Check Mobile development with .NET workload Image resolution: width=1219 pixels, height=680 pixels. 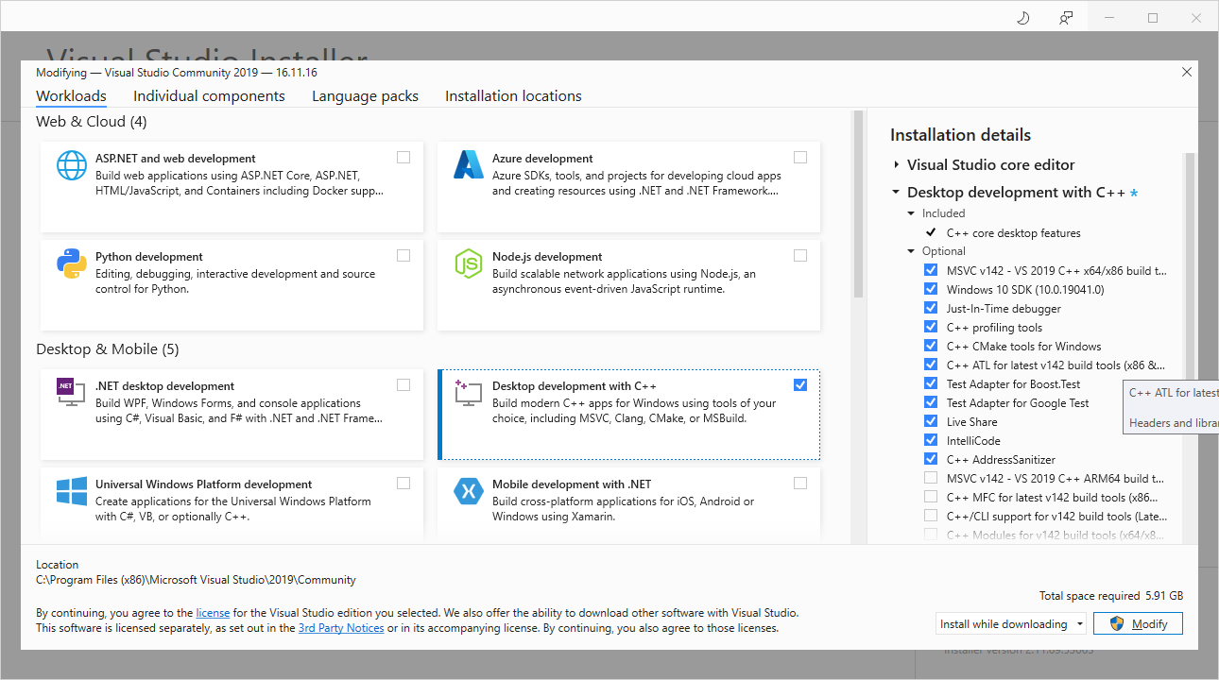[x=800, y=484]
